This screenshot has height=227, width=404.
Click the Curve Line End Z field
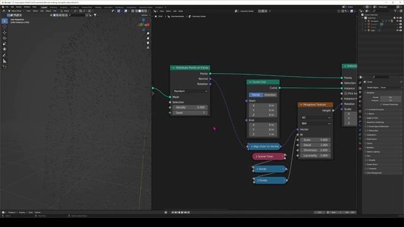tap(263, 134)
